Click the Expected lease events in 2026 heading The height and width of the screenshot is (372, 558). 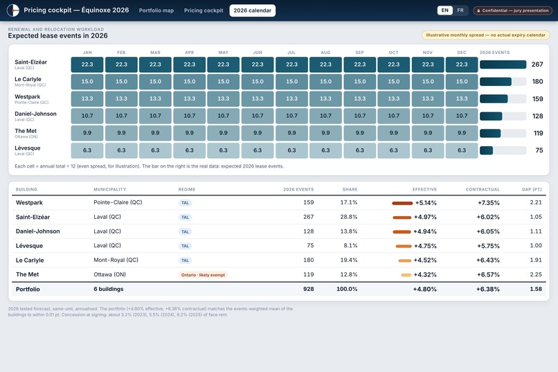click(x=57, y=35)
